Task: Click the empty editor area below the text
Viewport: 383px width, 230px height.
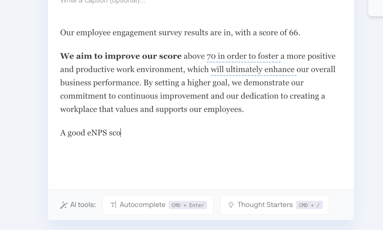Action: [200, 163]
